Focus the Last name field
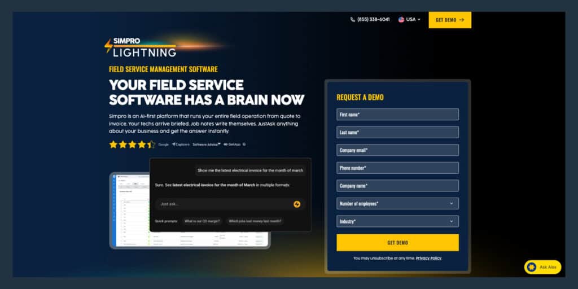Viewport: 578px width, 289px height. click(397, 132)
